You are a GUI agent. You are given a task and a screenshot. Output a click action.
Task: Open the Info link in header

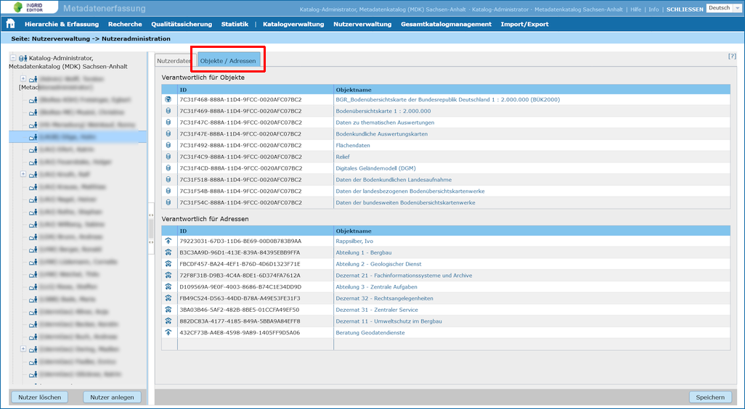coord(654,9)
